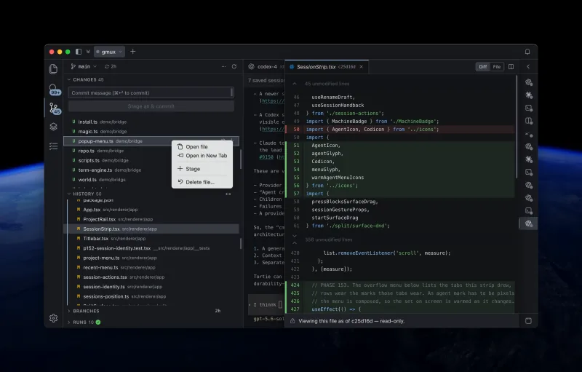The width and height of the screenshot is (582, 372).
Task: Open the activity icon with 99+ badge
Action: 54,90
